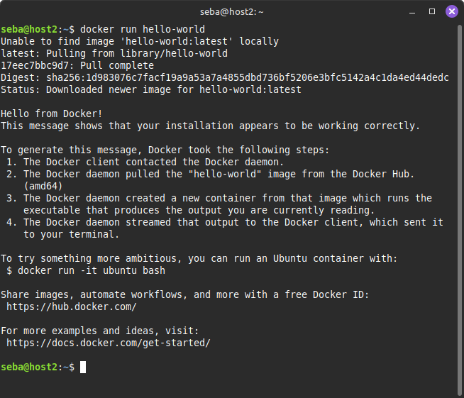Click the 'Unable to find image' line
This screenshot has width=464, height=398.
[140, 41]
